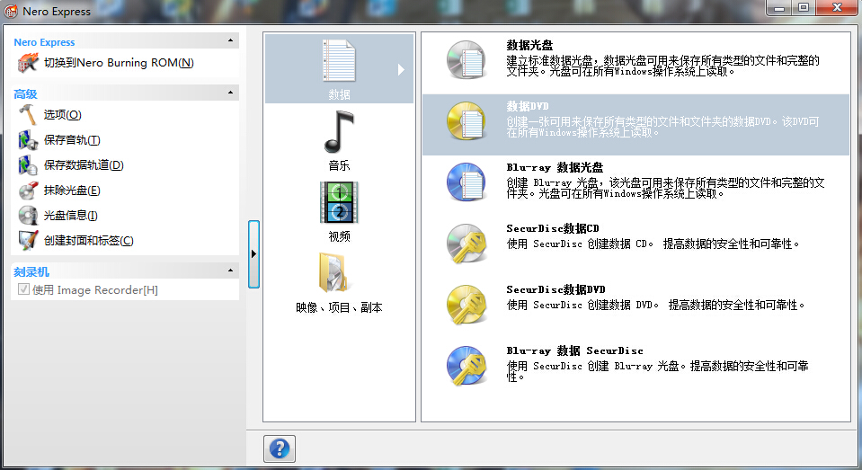
Task: Select the 音乐 music note icon
Action: [339, 132]
